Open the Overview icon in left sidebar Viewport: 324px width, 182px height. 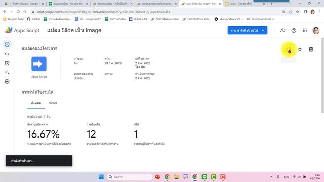coord(7,44)
